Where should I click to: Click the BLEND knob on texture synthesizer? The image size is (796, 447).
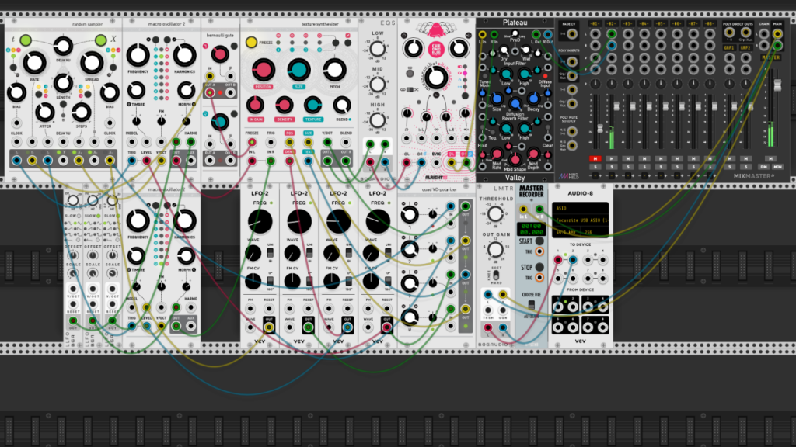tap(342, 106)
